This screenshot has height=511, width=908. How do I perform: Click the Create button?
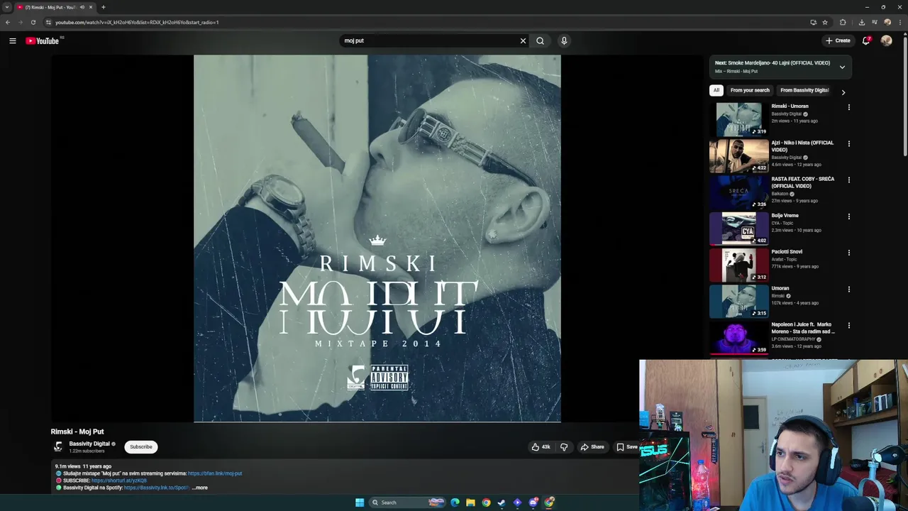(x=838, y=40)
